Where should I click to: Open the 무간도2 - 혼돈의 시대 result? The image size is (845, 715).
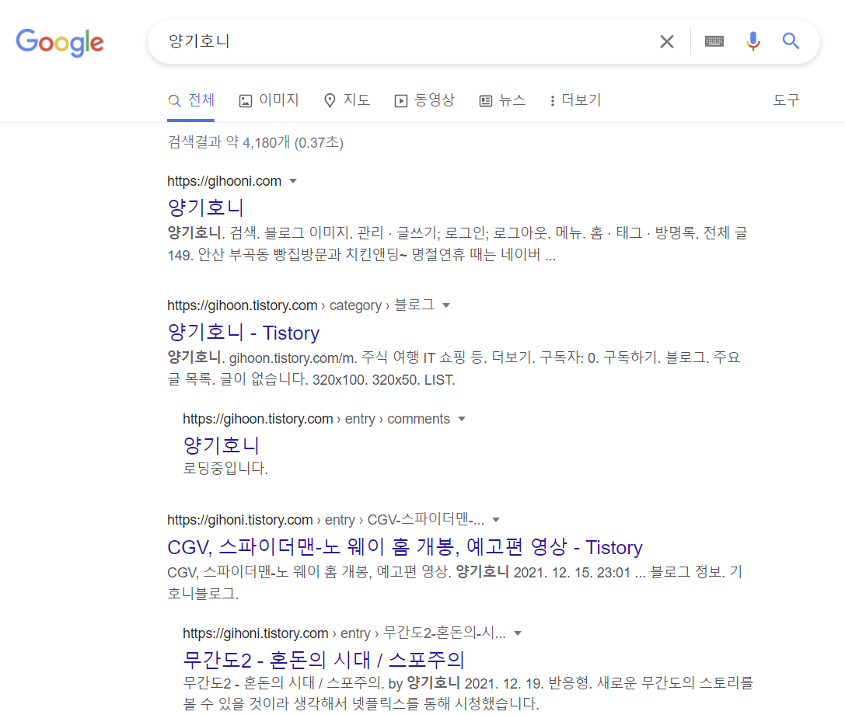(x=324, y=660)
